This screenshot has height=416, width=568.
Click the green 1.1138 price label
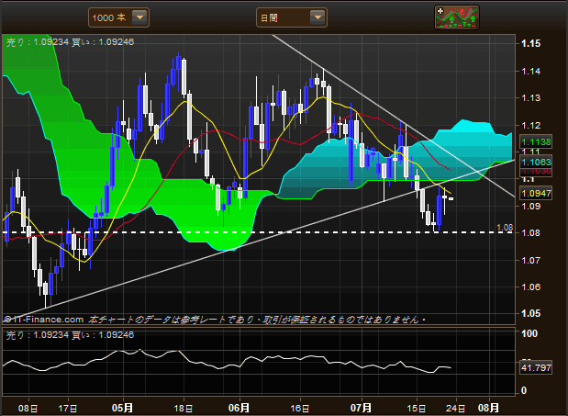(536, 141)
